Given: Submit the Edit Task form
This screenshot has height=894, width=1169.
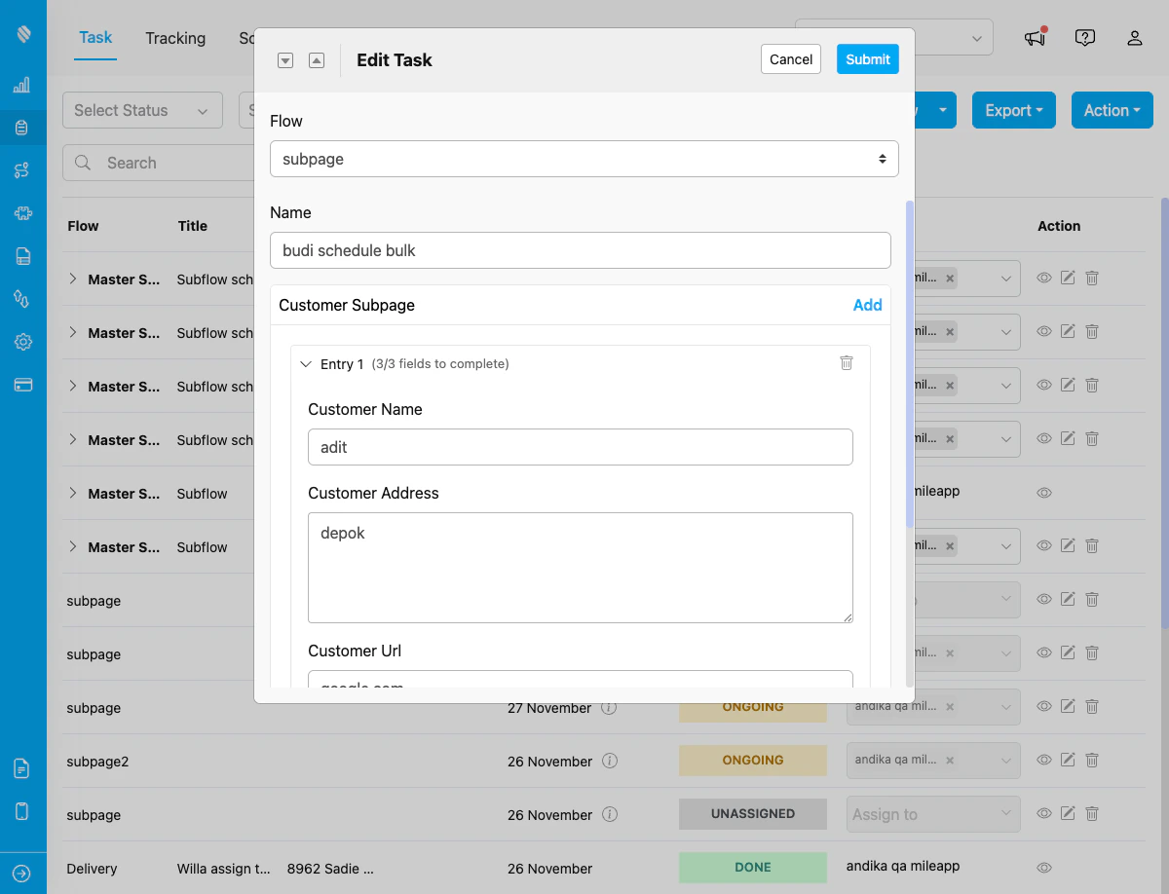Looking at the screenshot, I should point(868,59).
